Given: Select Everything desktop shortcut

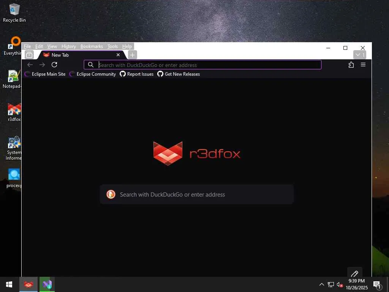Looking at the screenshot, I should (x=13, y=46).
